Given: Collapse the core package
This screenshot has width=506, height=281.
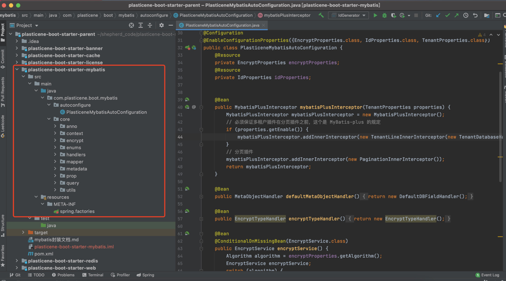Looking at the screenshot, I should click(49, 119).
